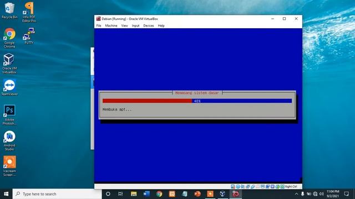Open VirtualBox Manager from the taskbar

tap(223, 194)
